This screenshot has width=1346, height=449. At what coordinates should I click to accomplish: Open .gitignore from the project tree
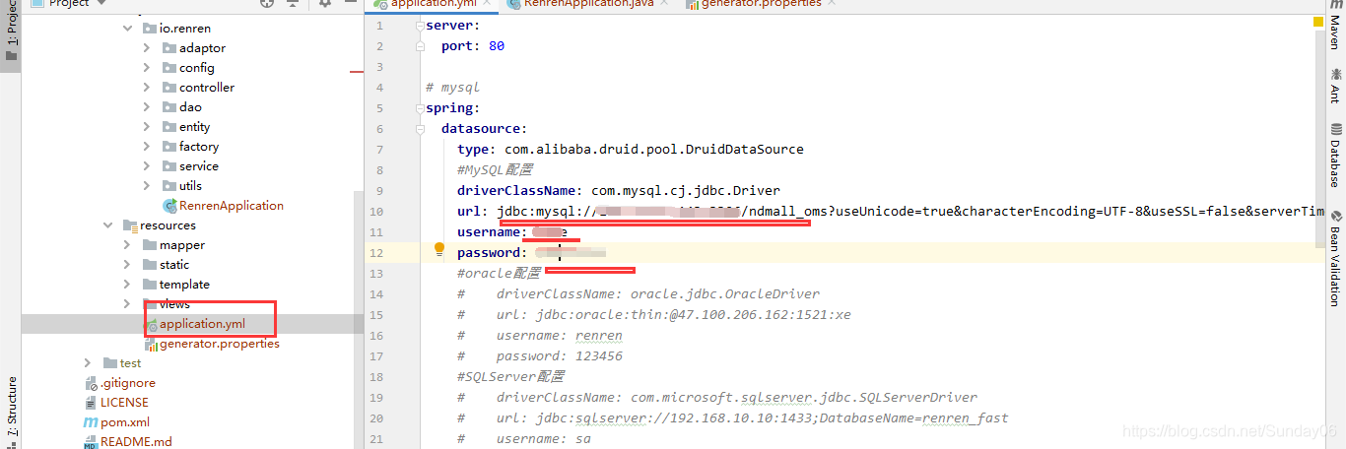coord(119,383)
